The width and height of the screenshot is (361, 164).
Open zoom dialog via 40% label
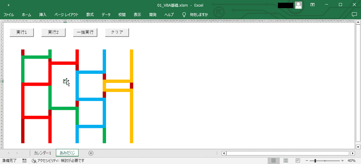tap(352, 160)
